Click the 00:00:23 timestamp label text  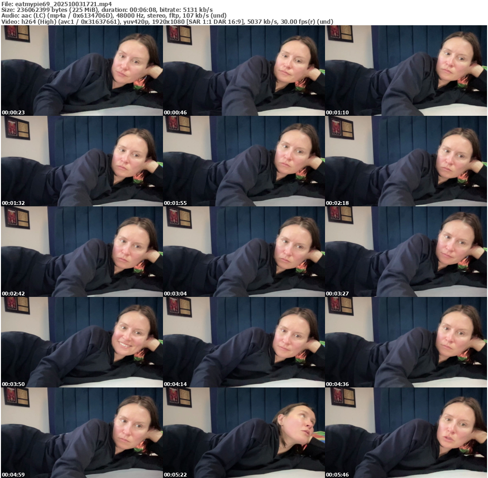click(13, 112)
